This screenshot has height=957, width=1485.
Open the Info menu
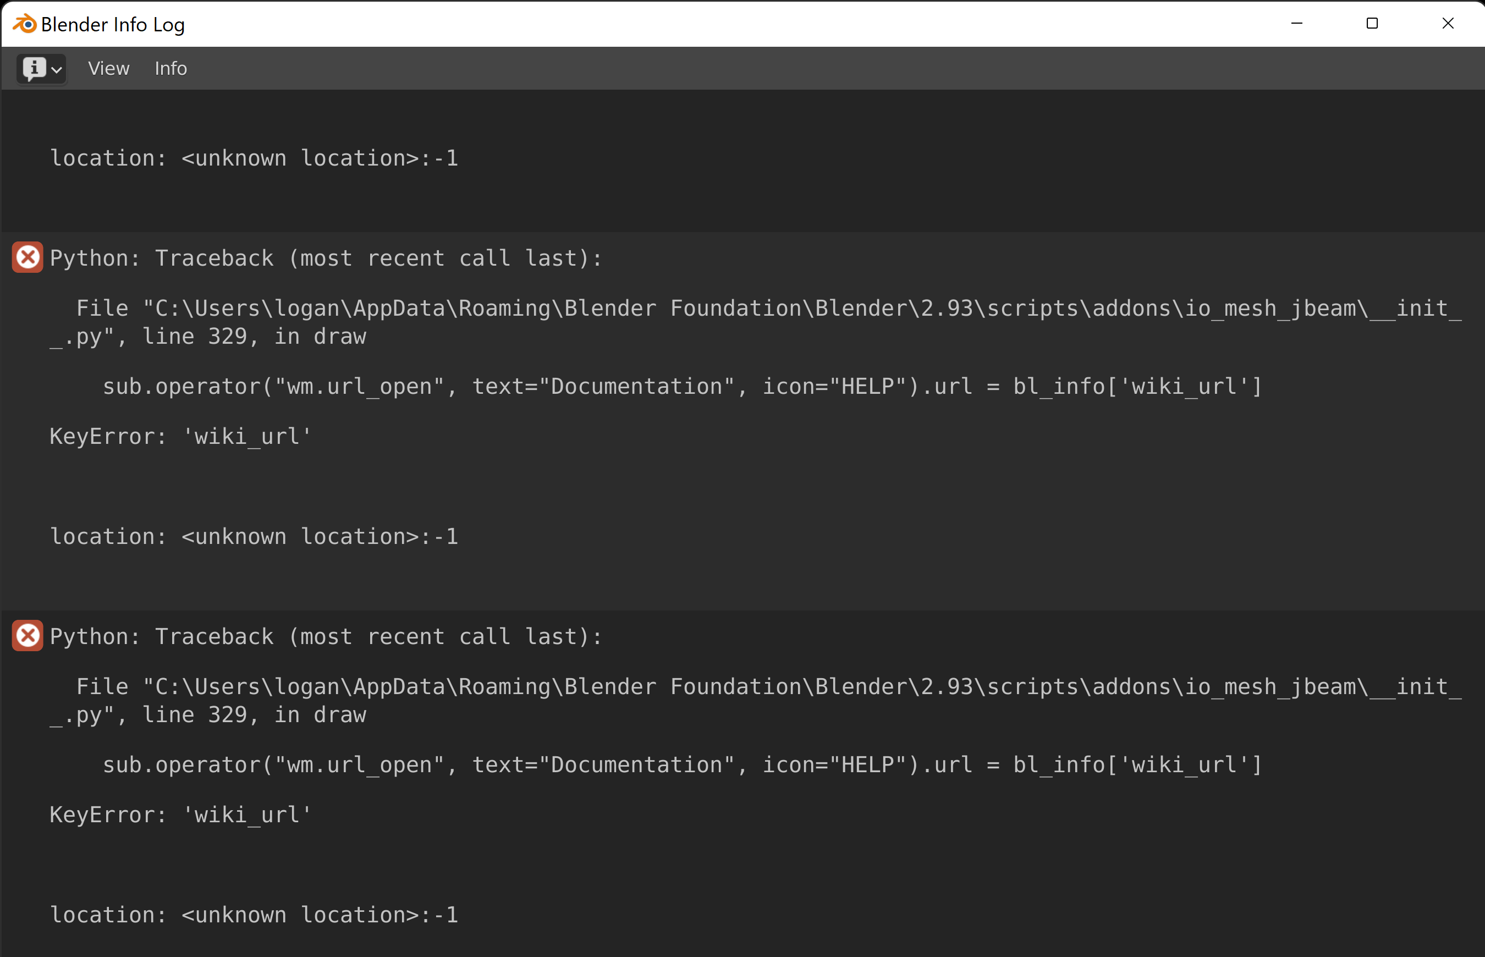pos(171,68)
